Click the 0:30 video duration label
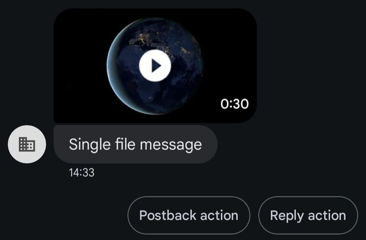The height and width of the screenshot is (240, 366). [x=235, y=104]
